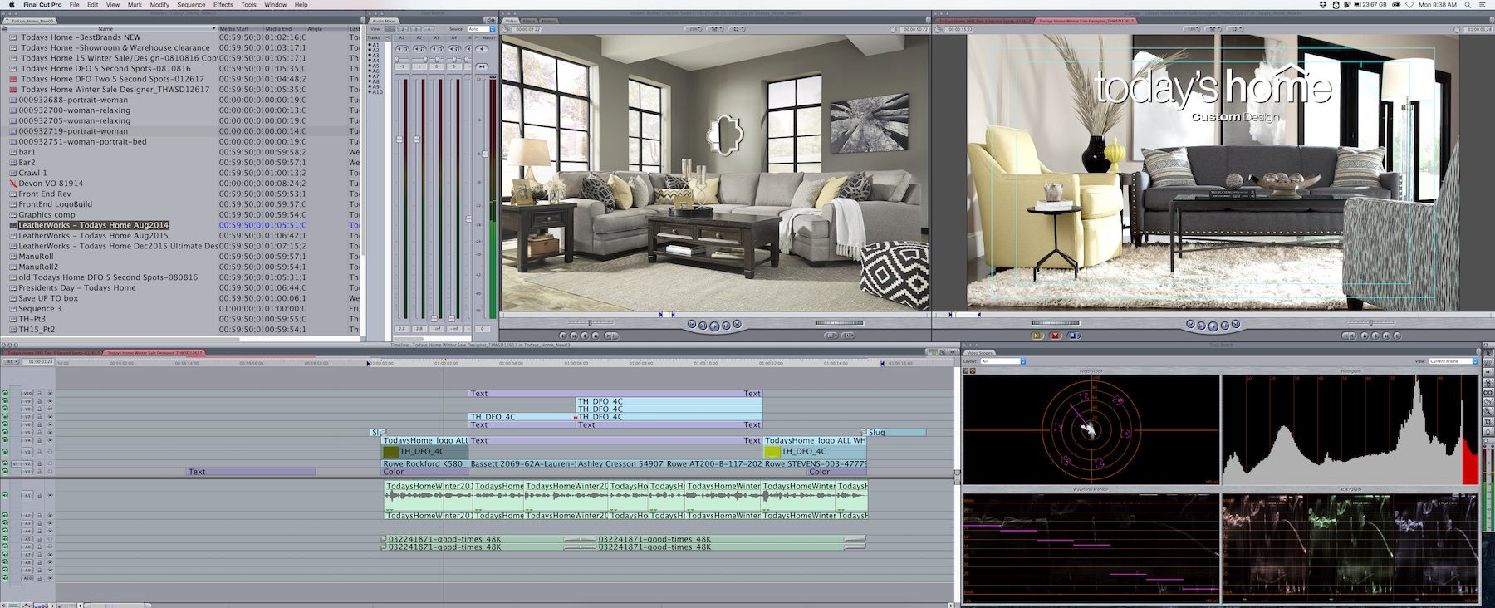Open the Tools menu
1495x608 pixels.
point(248,4)
